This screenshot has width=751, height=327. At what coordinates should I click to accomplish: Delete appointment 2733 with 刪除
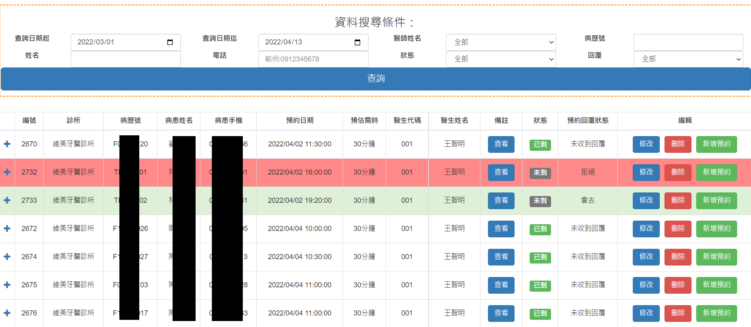click(x=678, y=200)
